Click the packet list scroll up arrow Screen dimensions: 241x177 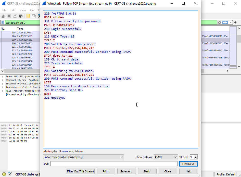(x=239, y=28)
